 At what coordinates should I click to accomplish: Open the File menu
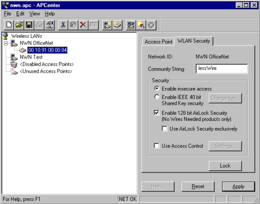(x=7, y=14)
